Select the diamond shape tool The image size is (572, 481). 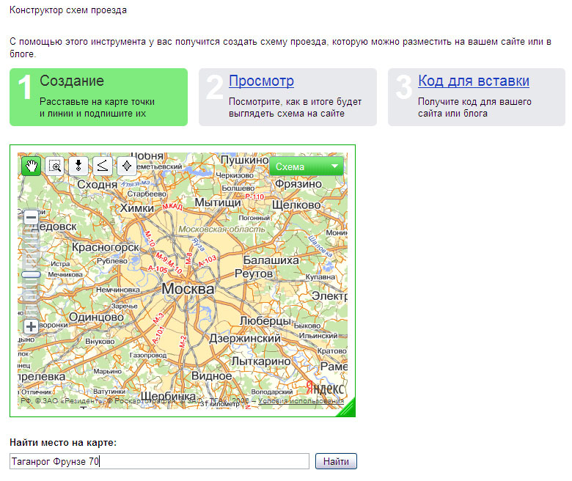pyautogui.click(x=127, y=166)
